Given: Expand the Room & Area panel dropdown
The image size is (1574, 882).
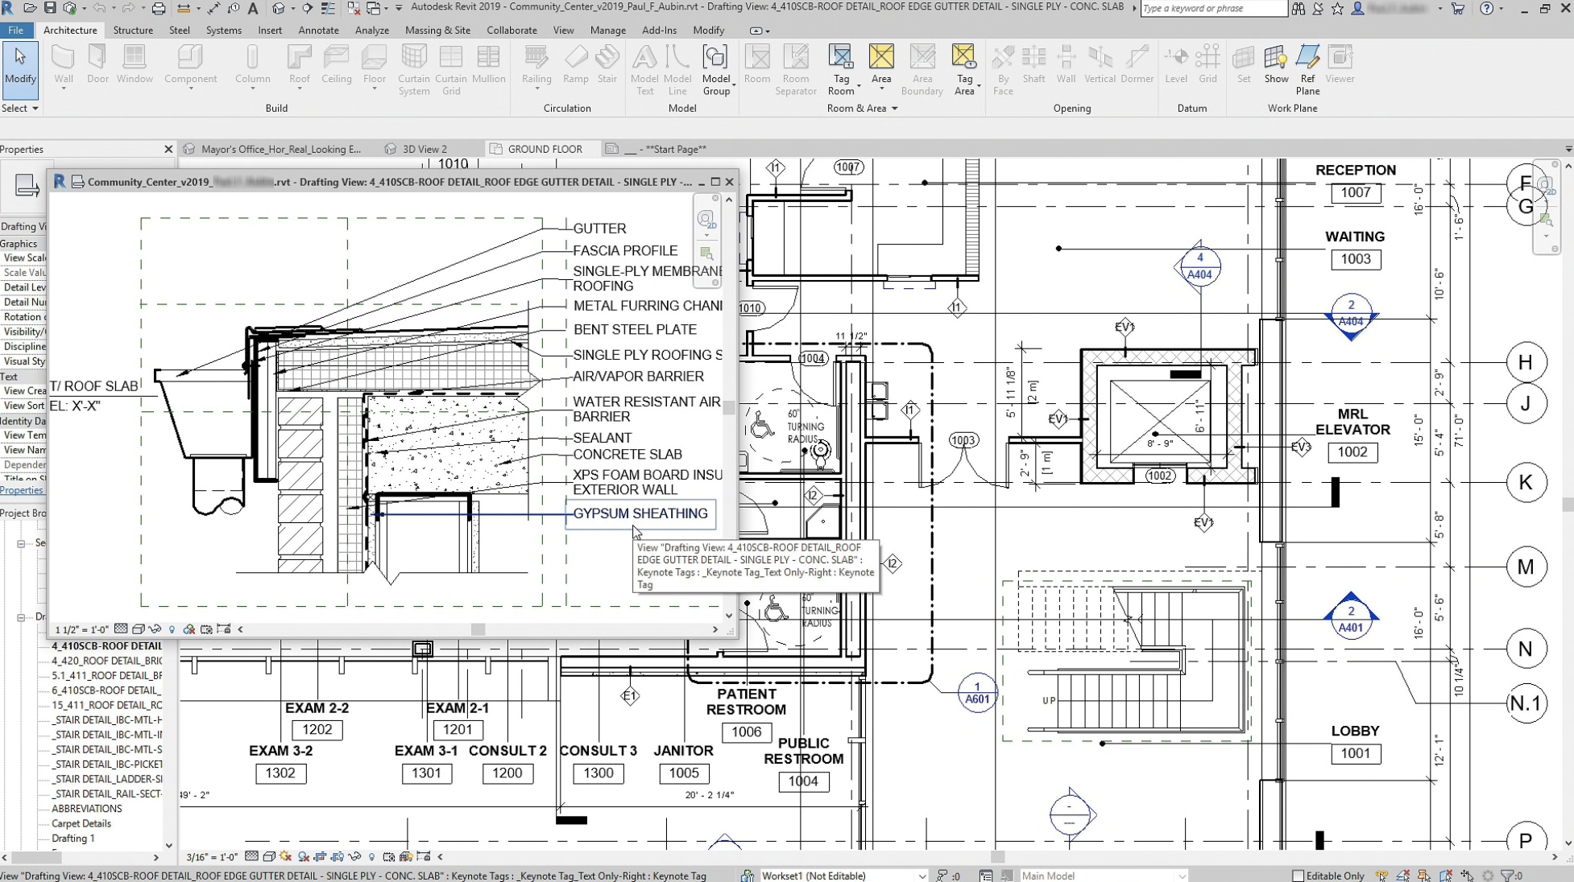Looking at the screenshot, I should 894,109.
